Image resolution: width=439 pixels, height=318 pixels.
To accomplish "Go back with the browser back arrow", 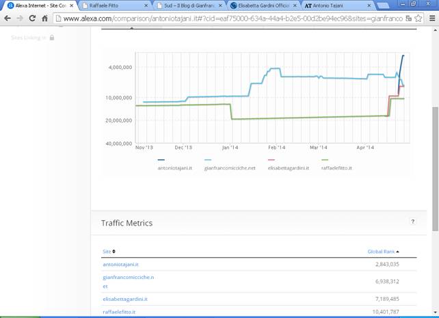I will [x=8, y=18].
